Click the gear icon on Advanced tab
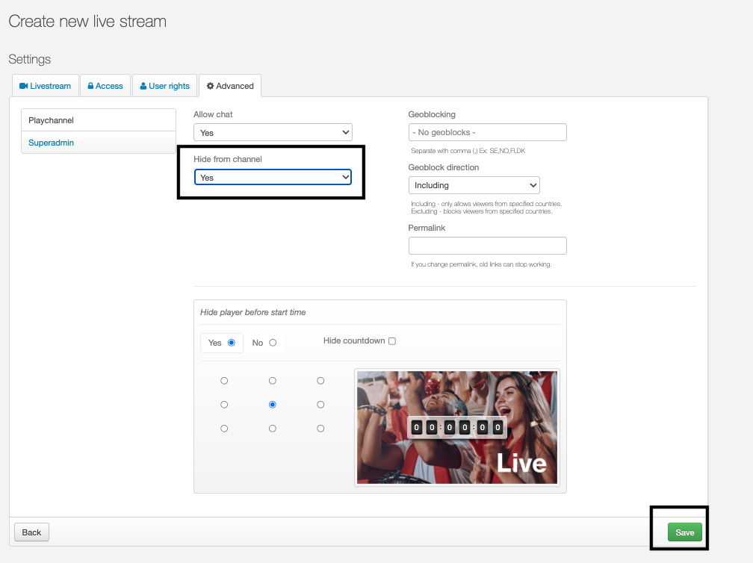 (x=211, y=86)
